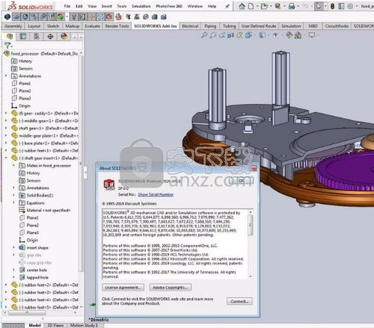374x328 pixels.
Task: Switch to FeatureManager design tree tab
Action: [10, 37]
